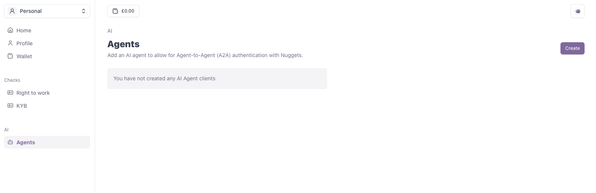
Task: Go to the Profile page
Action: [47, 43]
